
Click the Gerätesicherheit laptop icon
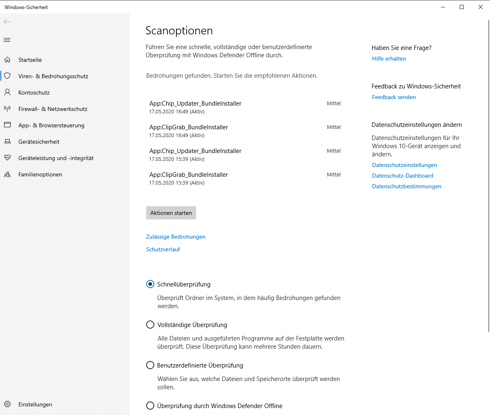(x=7, y=141)
